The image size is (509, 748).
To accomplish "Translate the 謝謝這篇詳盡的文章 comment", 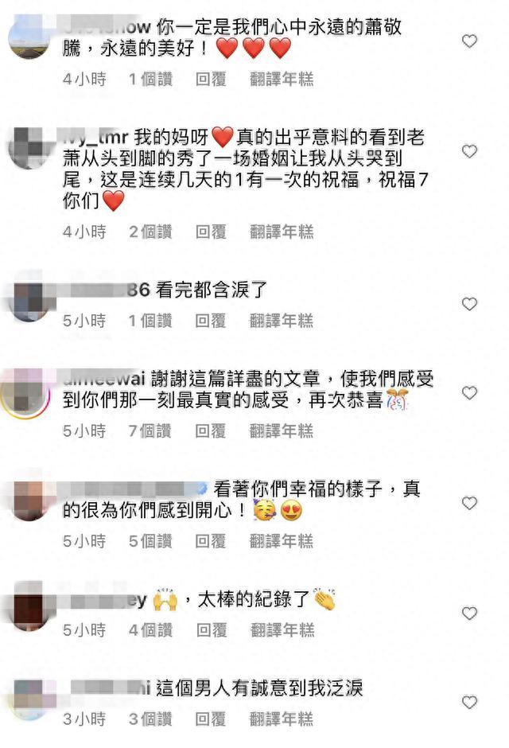I will pyautogui.click(x=282, y=430).
